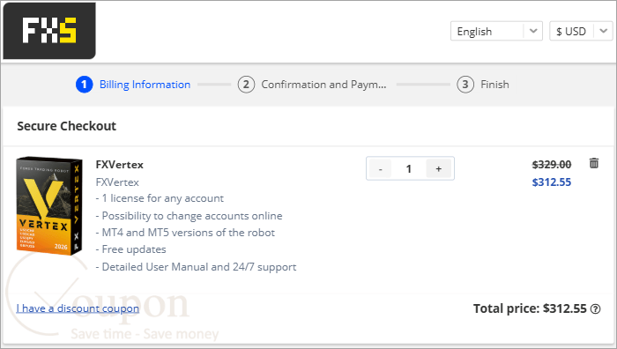This screenshot has height=349, width=617.
Task: Click '1 license for any account' line
Action: tap(160, 198)
